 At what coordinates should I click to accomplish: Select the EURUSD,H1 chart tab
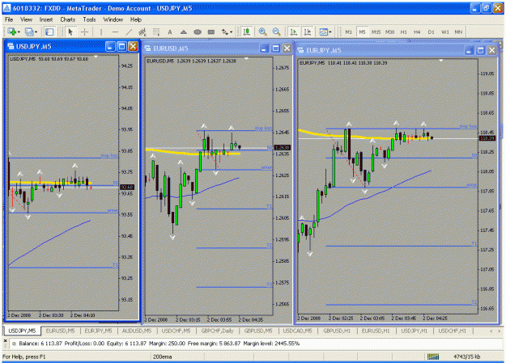(x=376, y=331)
